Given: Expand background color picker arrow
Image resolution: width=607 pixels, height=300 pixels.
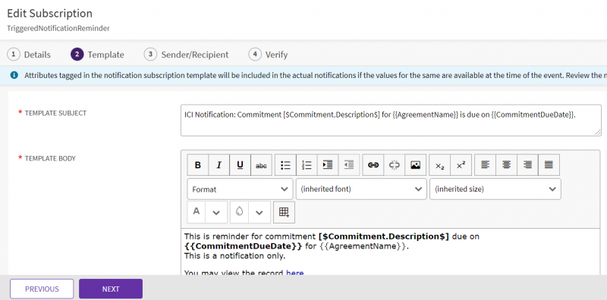Looking at the screenshot, I should (259, 212).
